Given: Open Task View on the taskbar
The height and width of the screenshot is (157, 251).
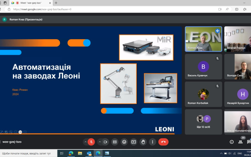Looking at the screenshot, I should pos(61,153).
